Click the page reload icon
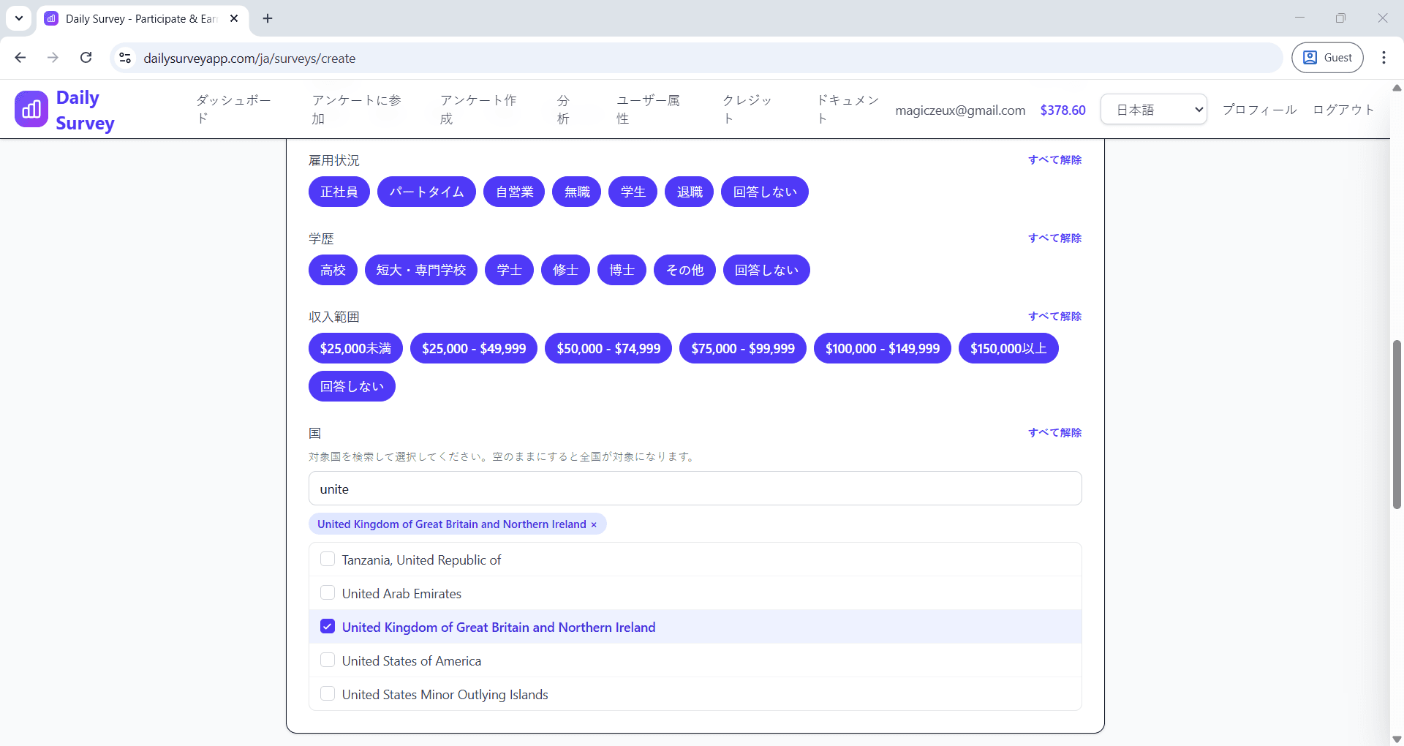1404x746 pixels. [86, 58]
